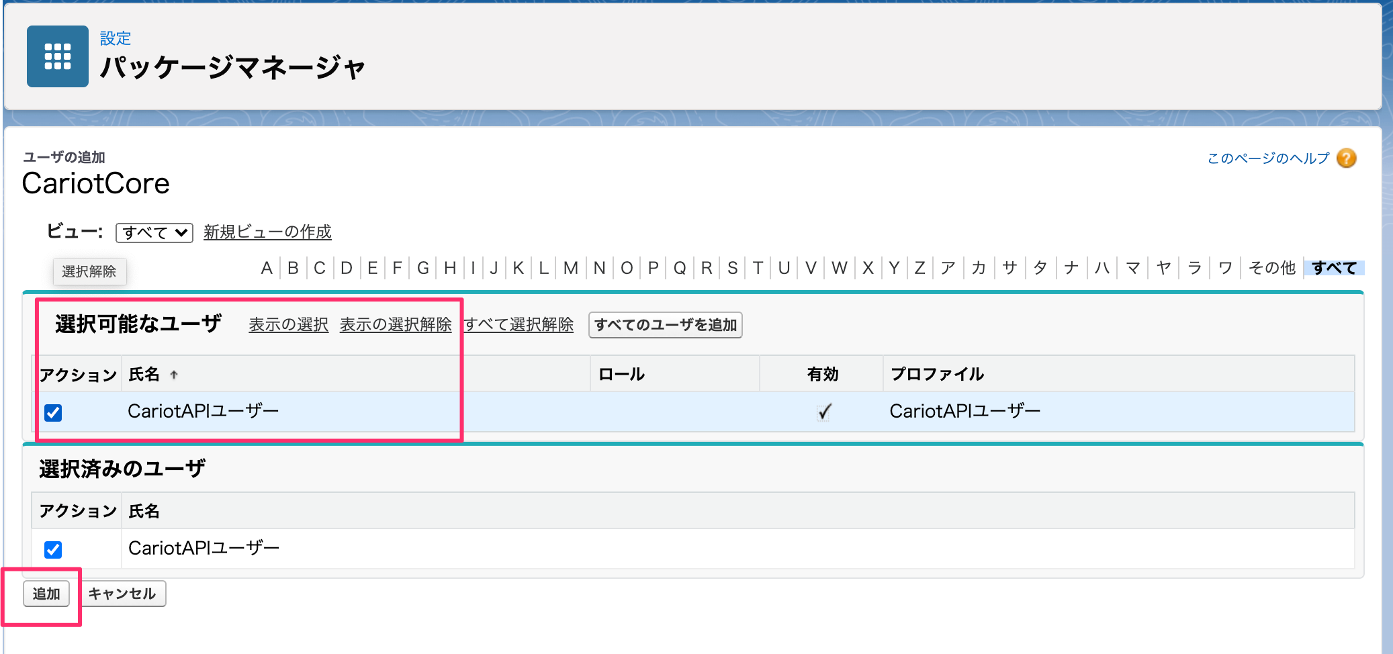Click the CariotCore package title
The height and width of the screenshot is (654, 1393).
coord(95,183)
